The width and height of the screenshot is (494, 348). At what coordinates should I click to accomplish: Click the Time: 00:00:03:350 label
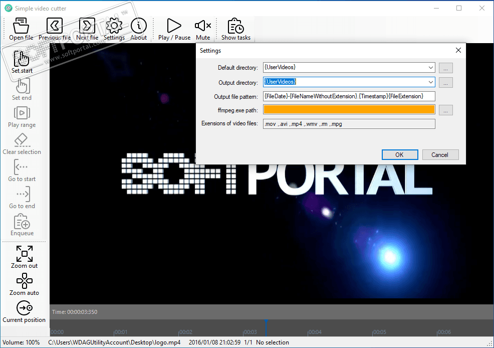75,312
